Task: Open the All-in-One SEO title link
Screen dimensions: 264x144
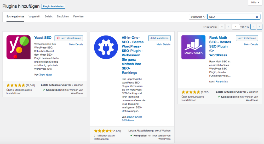Action: click(x=133, y=55)
